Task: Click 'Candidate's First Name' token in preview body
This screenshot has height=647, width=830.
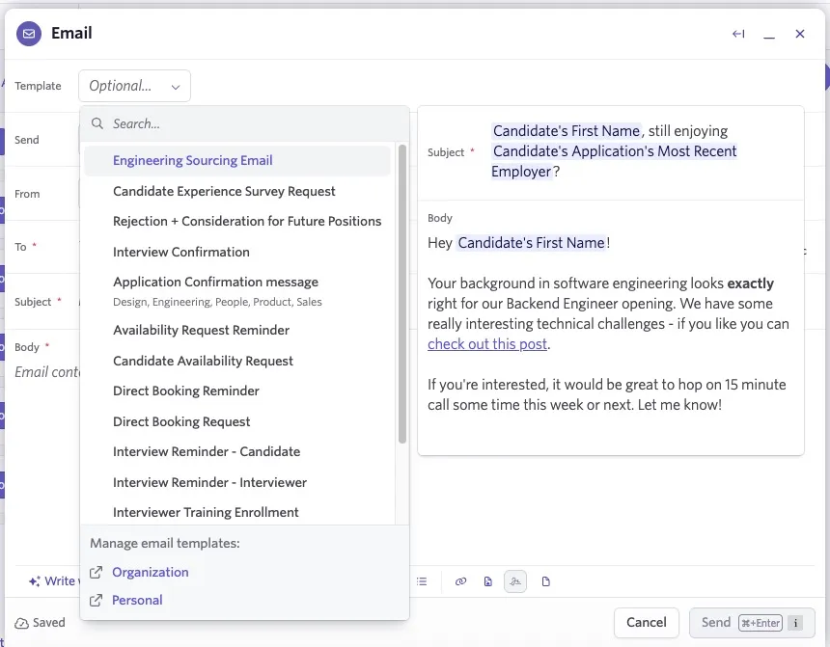Action: click(x=532, y=243)
